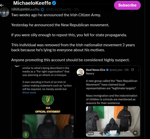
Task: Click the small harp badge in bottom-left image
Action: coord(25,135)
